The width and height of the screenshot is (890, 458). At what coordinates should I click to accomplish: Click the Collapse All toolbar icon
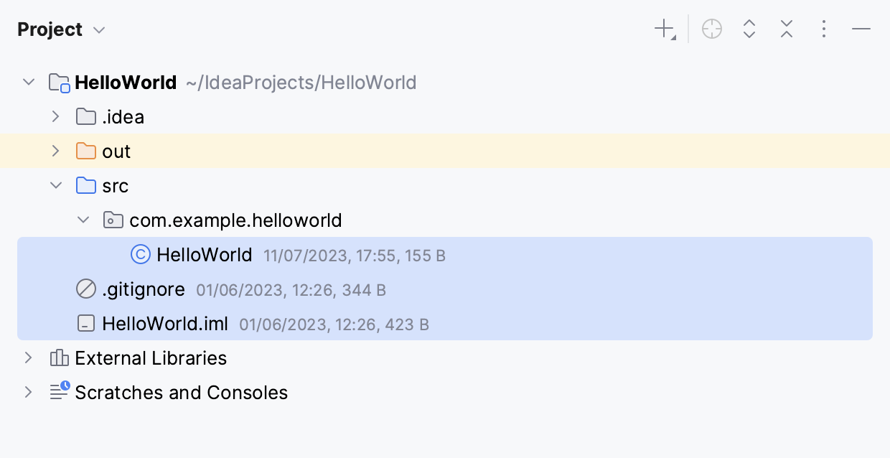point(787,29)
